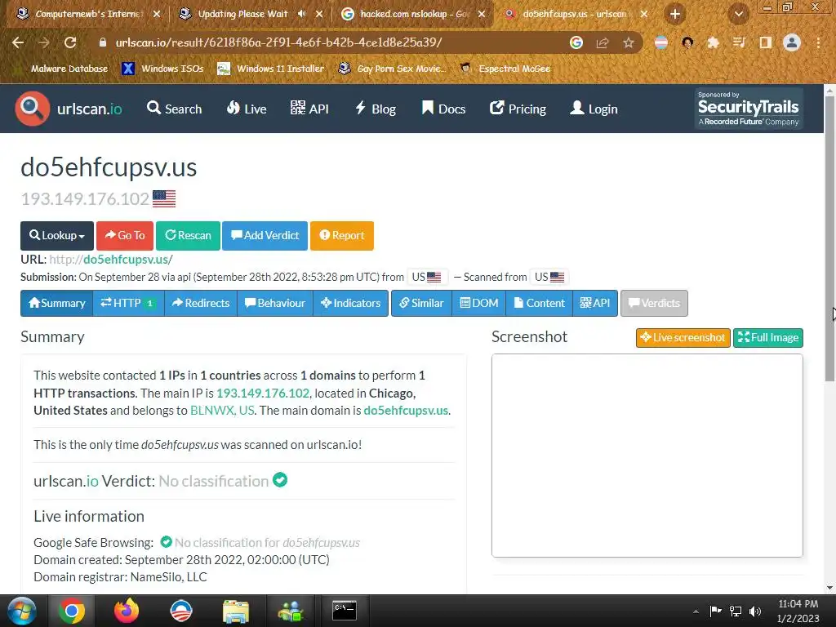The width and height of the screenshot is (836, 627).
Task: Click the Live screenshot button
Action: click(x=683, y=337)
